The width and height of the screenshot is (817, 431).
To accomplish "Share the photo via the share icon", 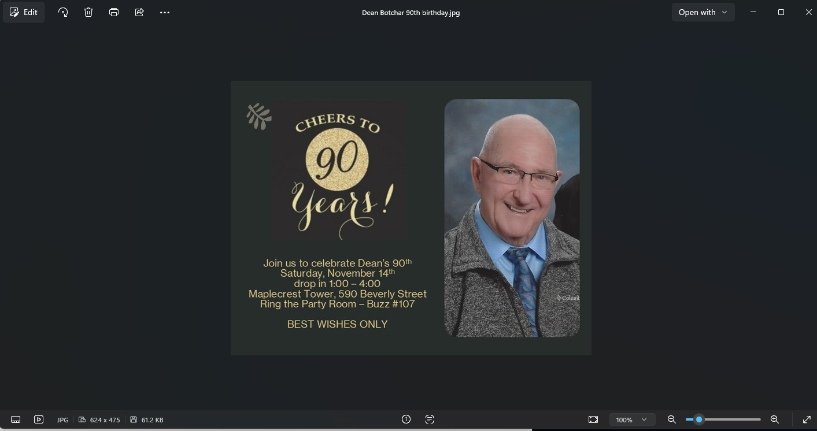I will 139,12.
